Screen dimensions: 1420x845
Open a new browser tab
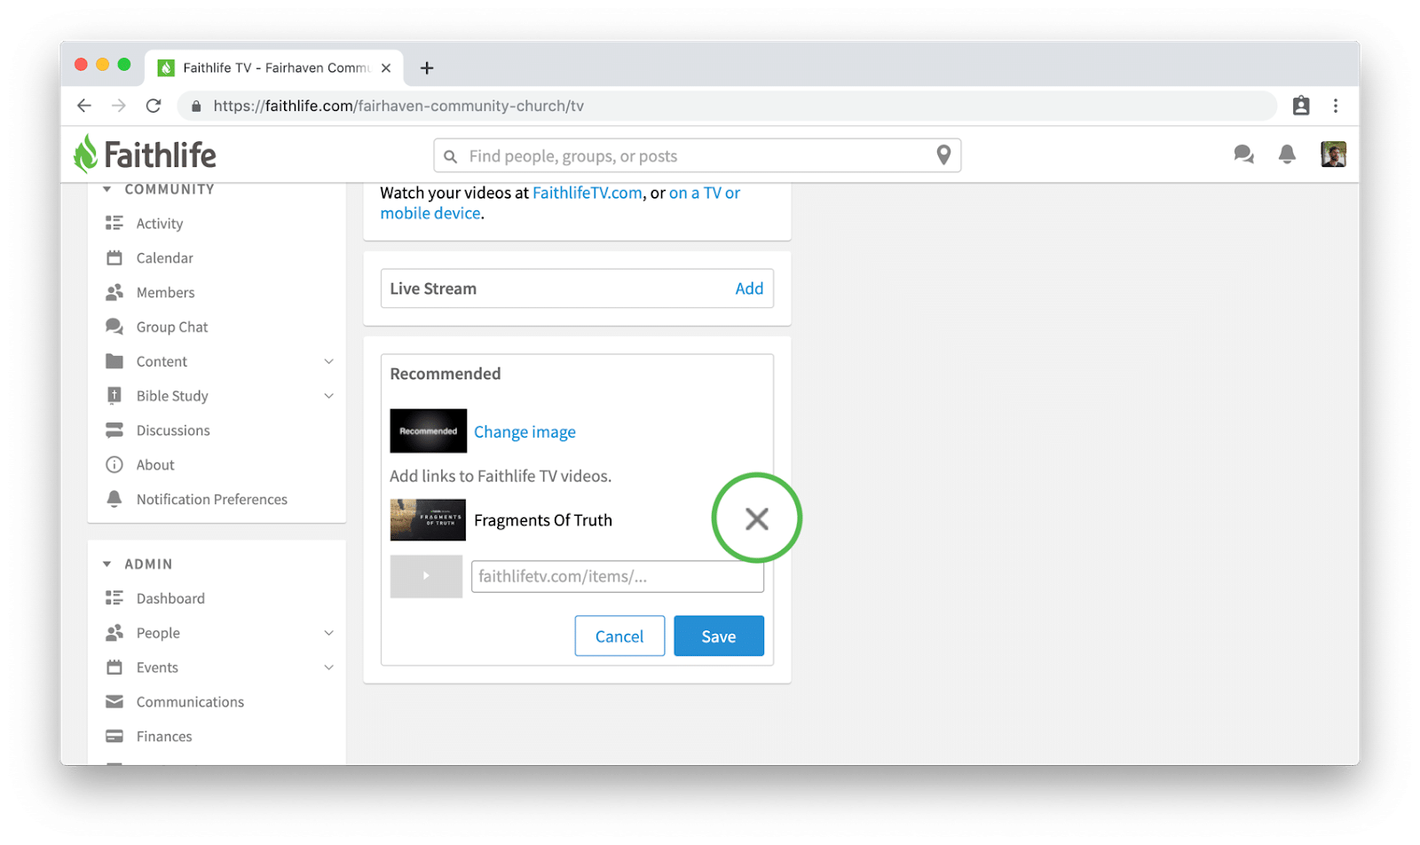427,67
